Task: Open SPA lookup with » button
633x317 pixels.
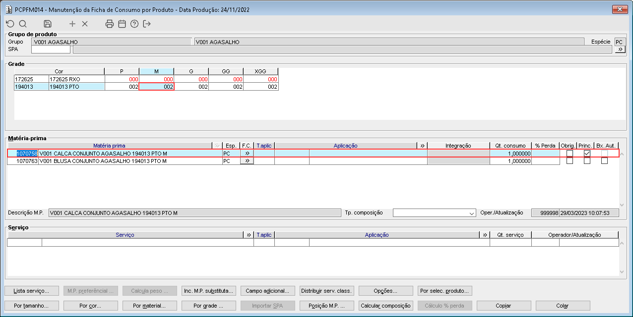Action: click(x=620, y=50)
